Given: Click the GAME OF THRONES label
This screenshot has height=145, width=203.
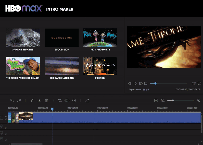Looking at the screenshot, I should click(23, 50).
